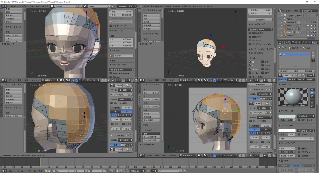Image resolution: width=319 pixels, height=173 pixels.
Task: Click 硬さ hardness slider
Action: [x=297, y=138]
